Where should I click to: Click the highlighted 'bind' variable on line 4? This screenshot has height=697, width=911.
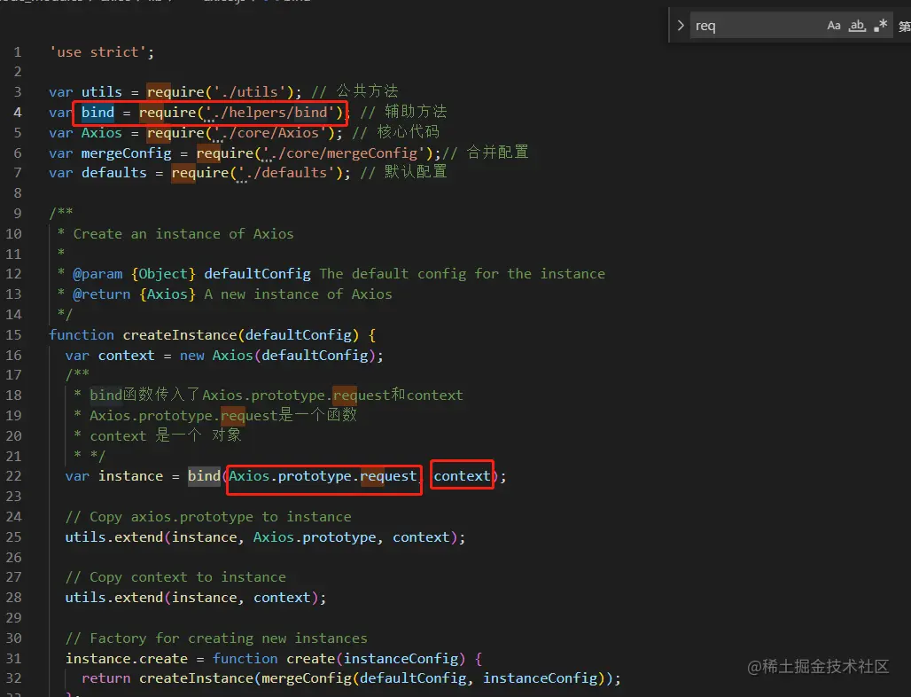tap(97, 113)
